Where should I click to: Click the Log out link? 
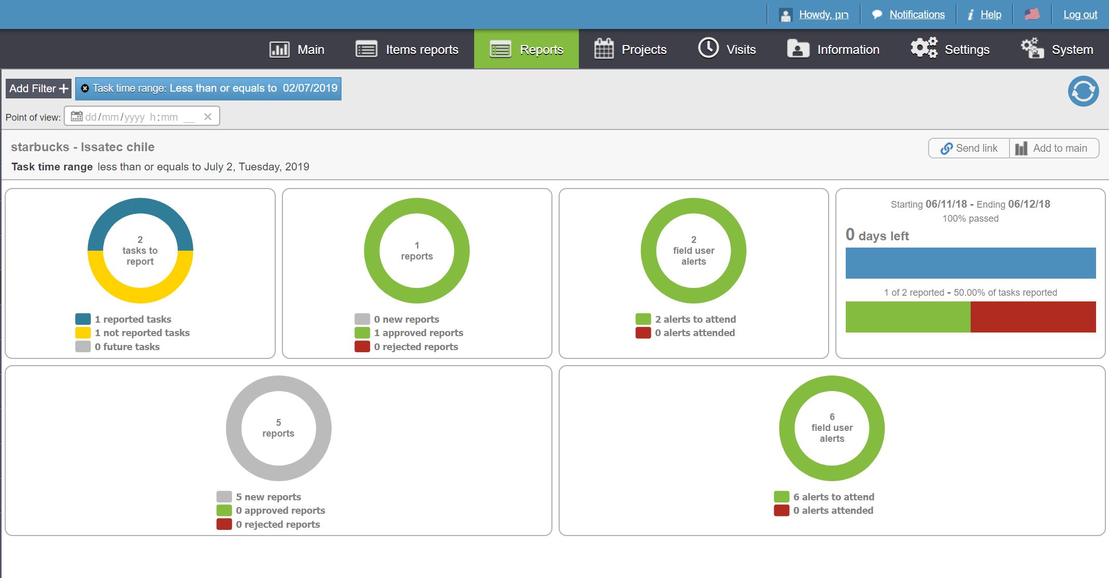point(1080,15)
